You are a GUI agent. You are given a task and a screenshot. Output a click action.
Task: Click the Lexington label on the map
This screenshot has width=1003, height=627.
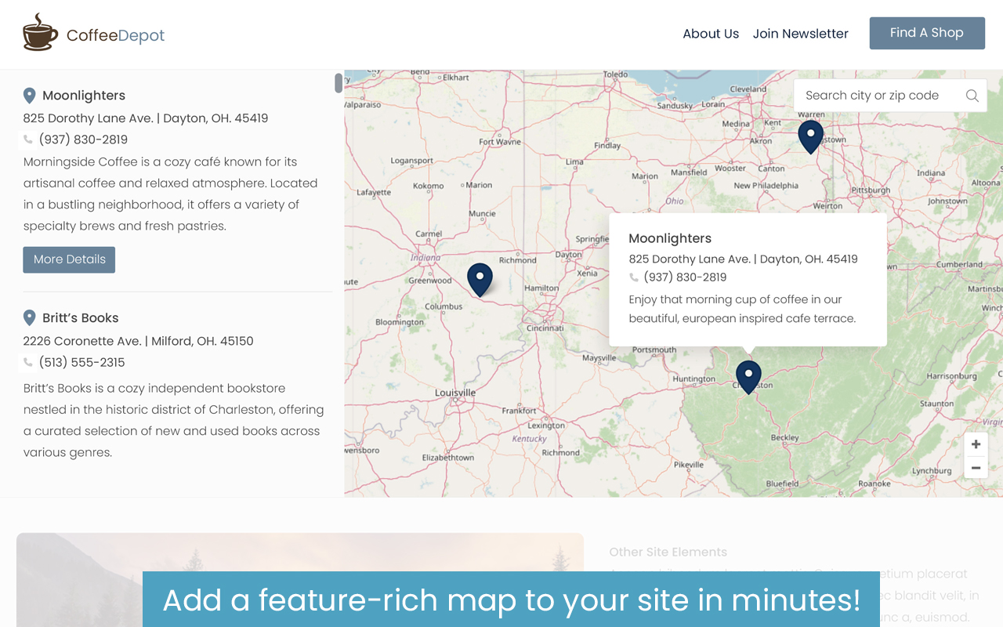tap(546, 425)
